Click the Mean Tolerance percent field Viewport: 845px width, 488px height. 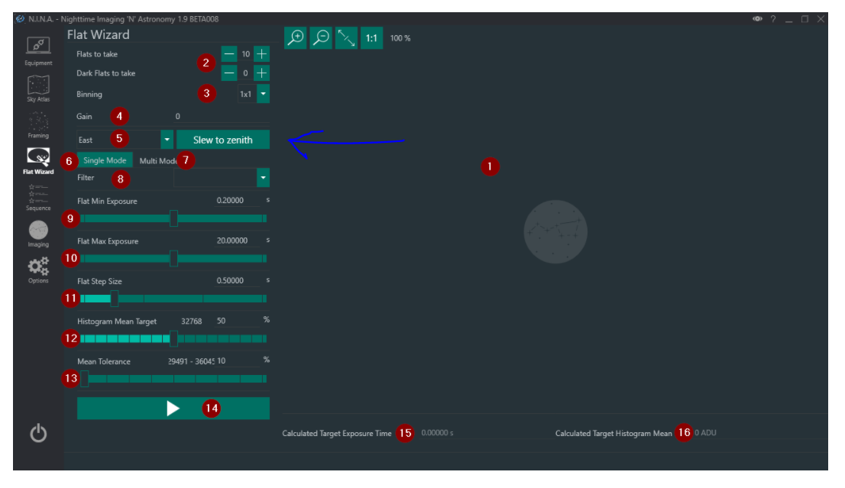click(x=237, y=361)
